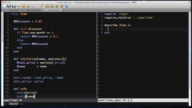Screen dimensions: 192x108
Task: Click the red close window button
Action: coord(3,2)
